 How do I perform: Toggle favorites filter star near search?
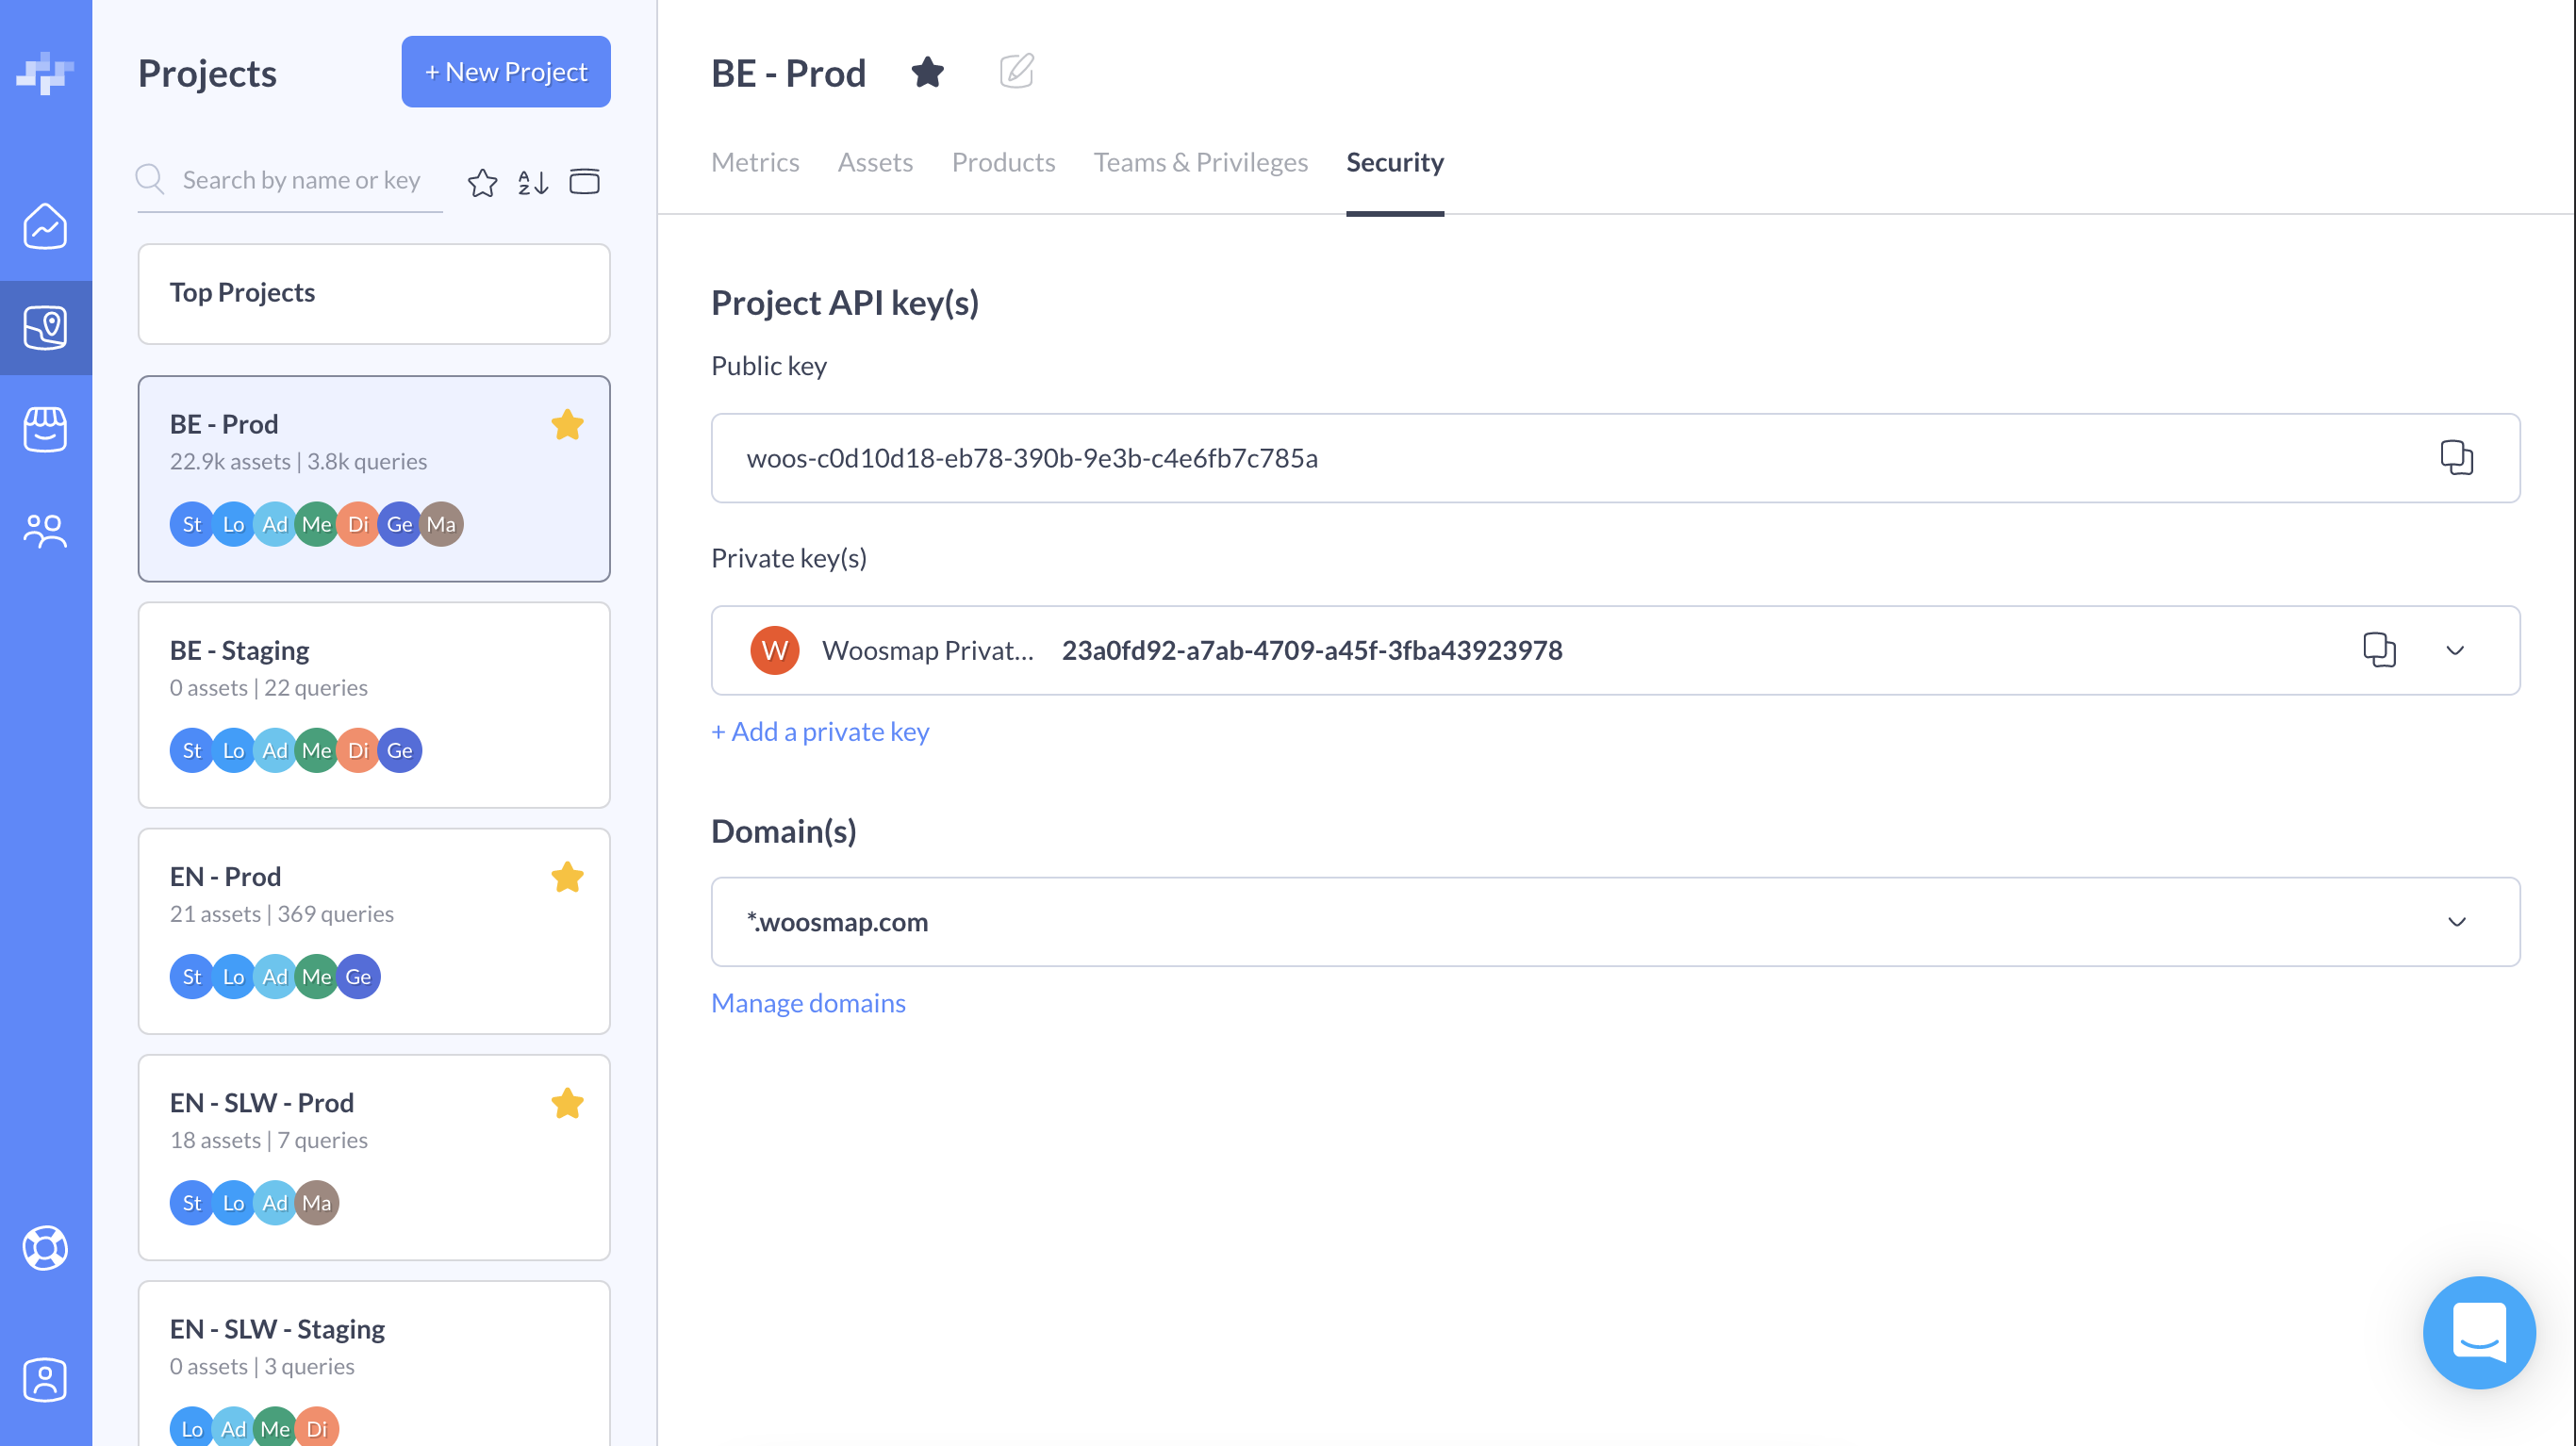click(482, 182)
